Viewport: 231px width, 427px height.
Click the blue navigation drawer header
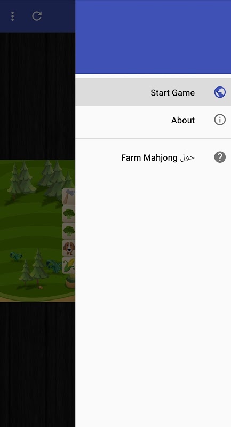pos(153,37)
